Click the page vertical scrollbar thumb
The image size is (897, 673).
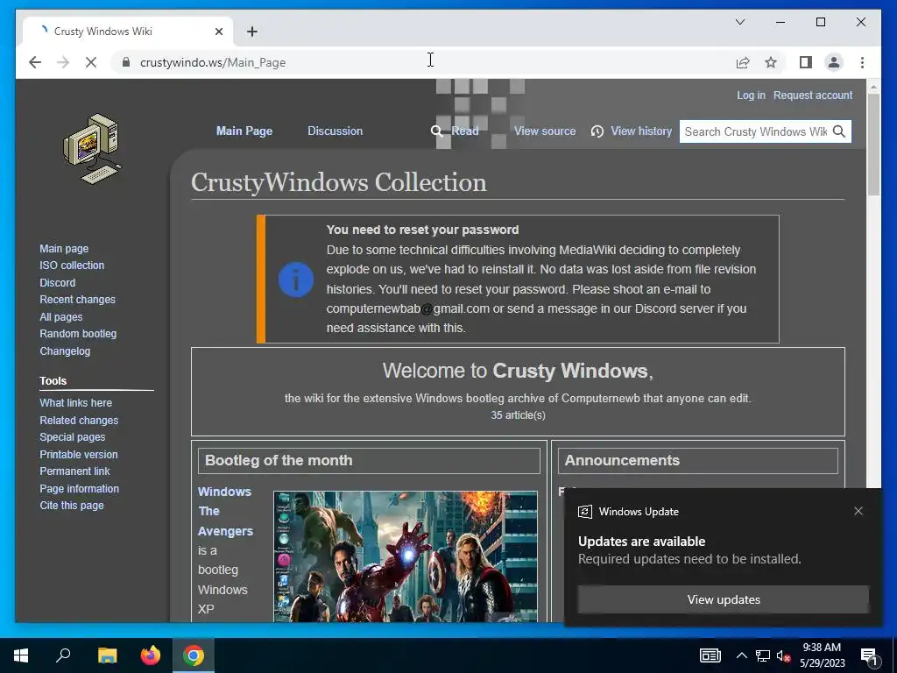873,144
